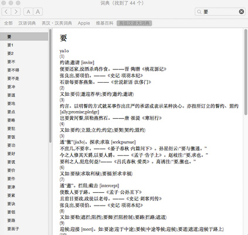Open the 英汉·汉英词典 tab
Viewport: 248px width, 235px height.
[x=57, y=23]
